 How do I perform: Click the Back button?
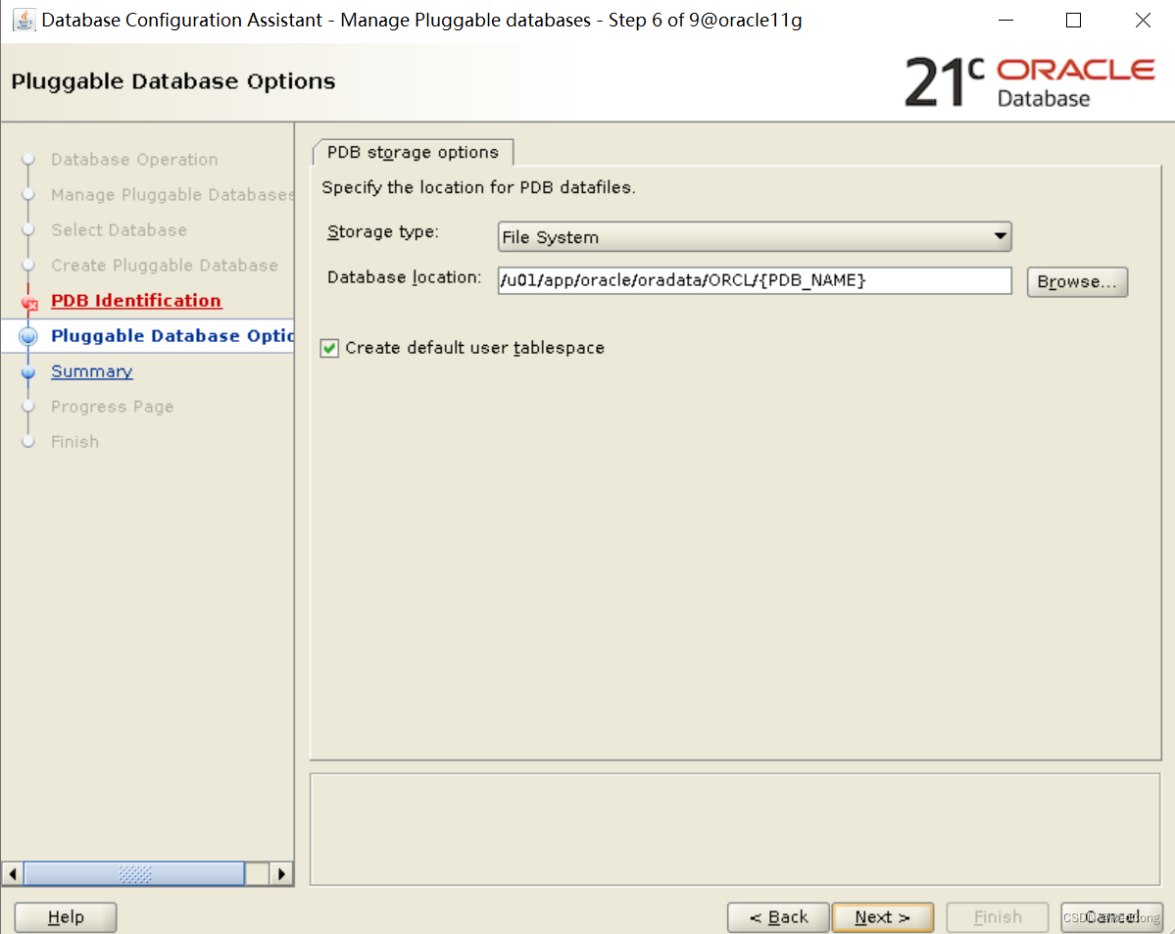point(778,916)
